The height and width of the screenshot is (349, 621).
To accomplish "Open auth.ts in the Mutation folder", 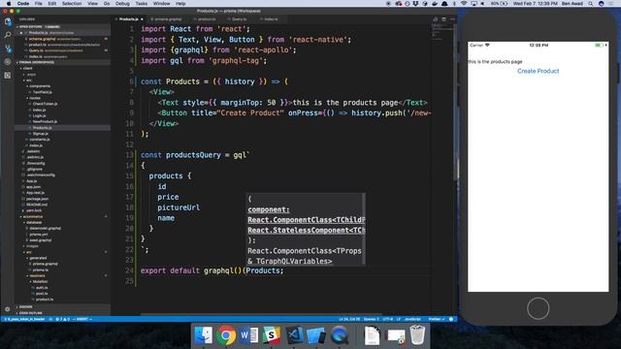I will (42, 288).
